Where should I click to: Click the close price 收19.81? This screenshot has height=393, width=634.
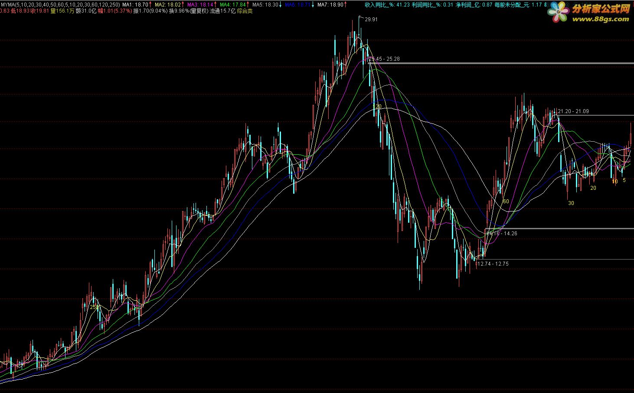[x=40, y=11]
